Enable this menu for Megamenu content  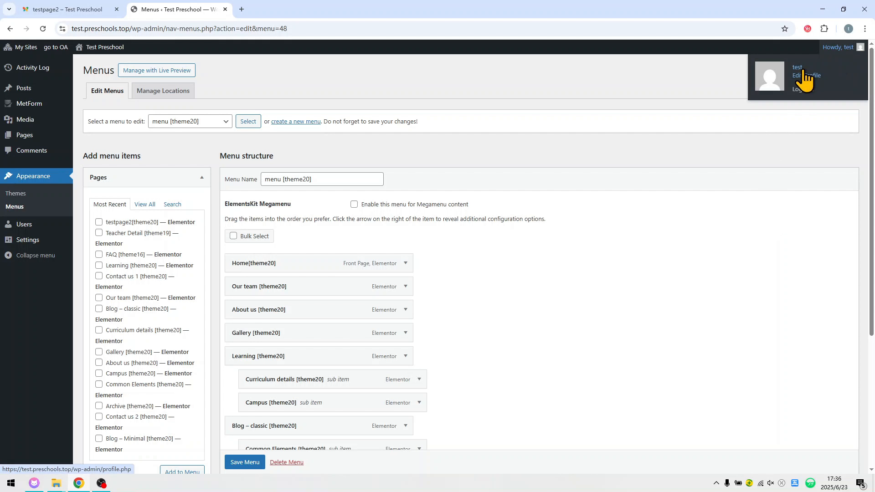(354, 204)
